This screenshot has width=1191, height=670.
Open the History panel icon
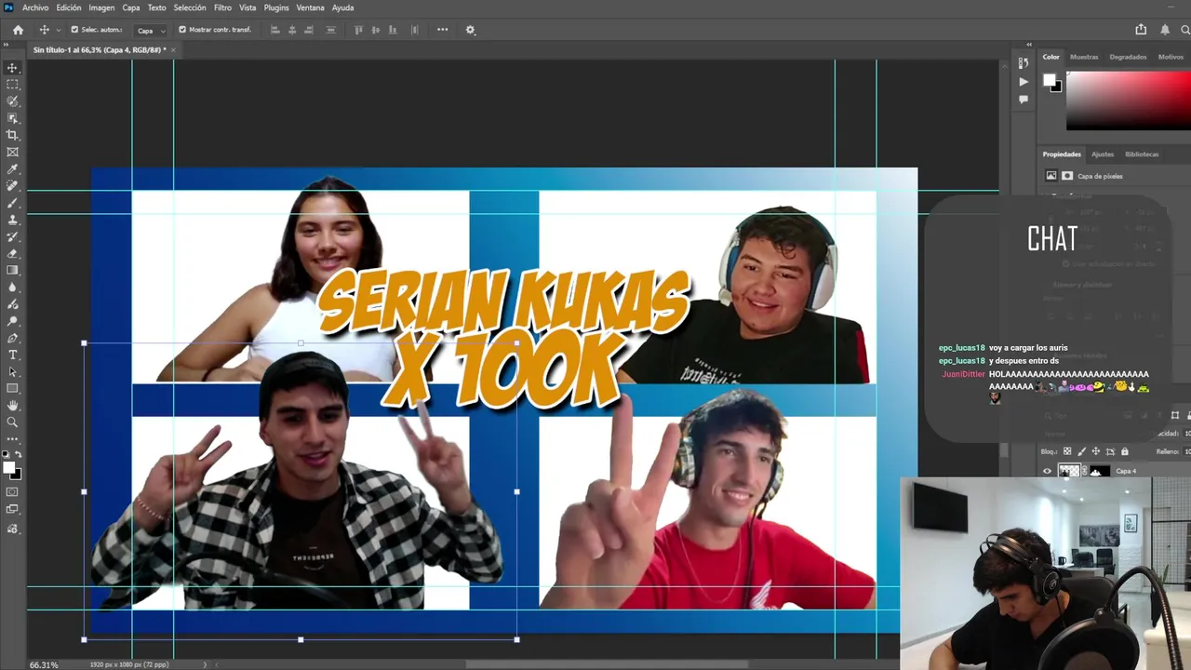click(x=1024, y=63)
